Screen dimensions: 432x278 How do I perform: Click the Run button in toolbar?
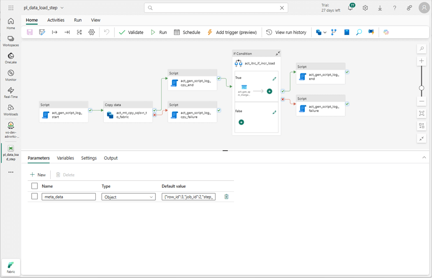tap(159, 32)
